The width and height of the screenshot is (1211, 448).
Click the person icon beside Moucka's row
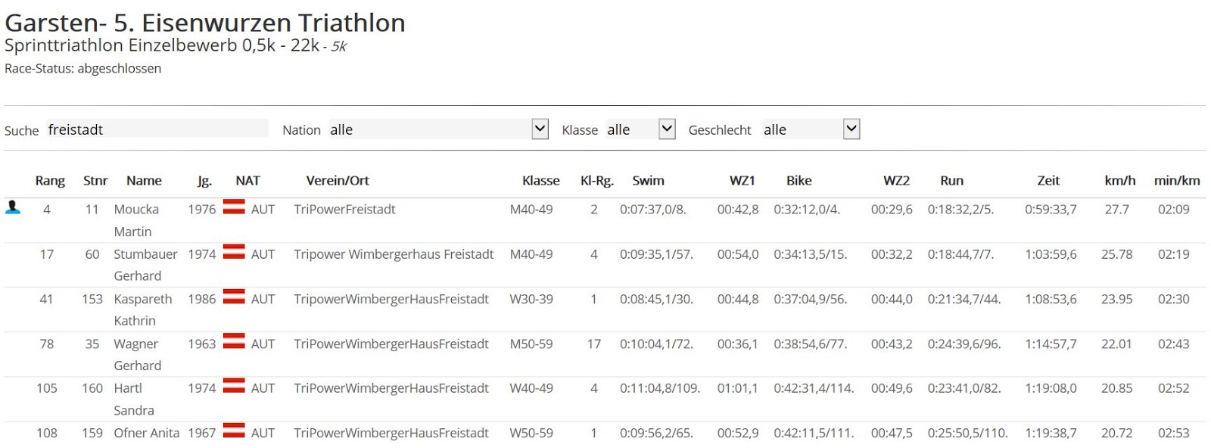(x=13, y=207)
